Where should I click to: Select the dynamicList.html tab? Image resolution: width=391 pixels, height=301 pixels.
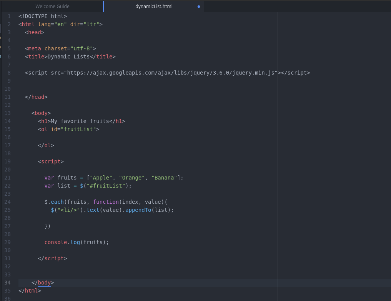pyautogui.click(x=154, y=7)
